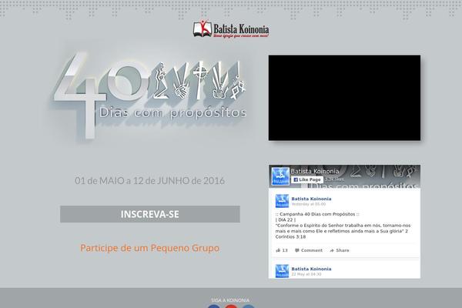Like the DIA 22 post thumbs-up
Screen dimensions: 462x308
(x=281, y=250)
